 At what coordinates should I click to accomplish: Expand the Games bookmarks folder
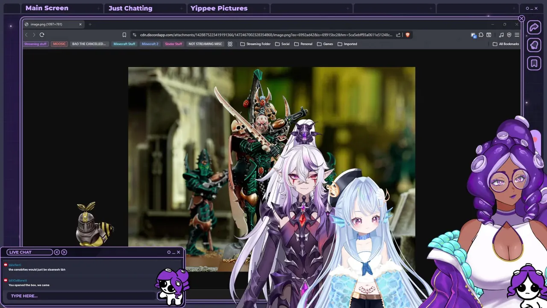pos(325,44)
